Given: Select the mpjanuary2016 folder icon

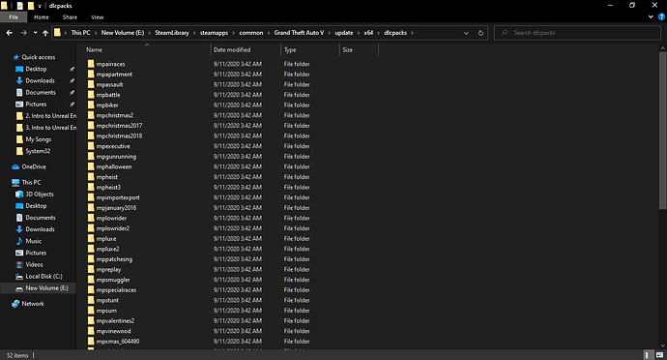Looking at the screenshot, I should coord(91,207).
